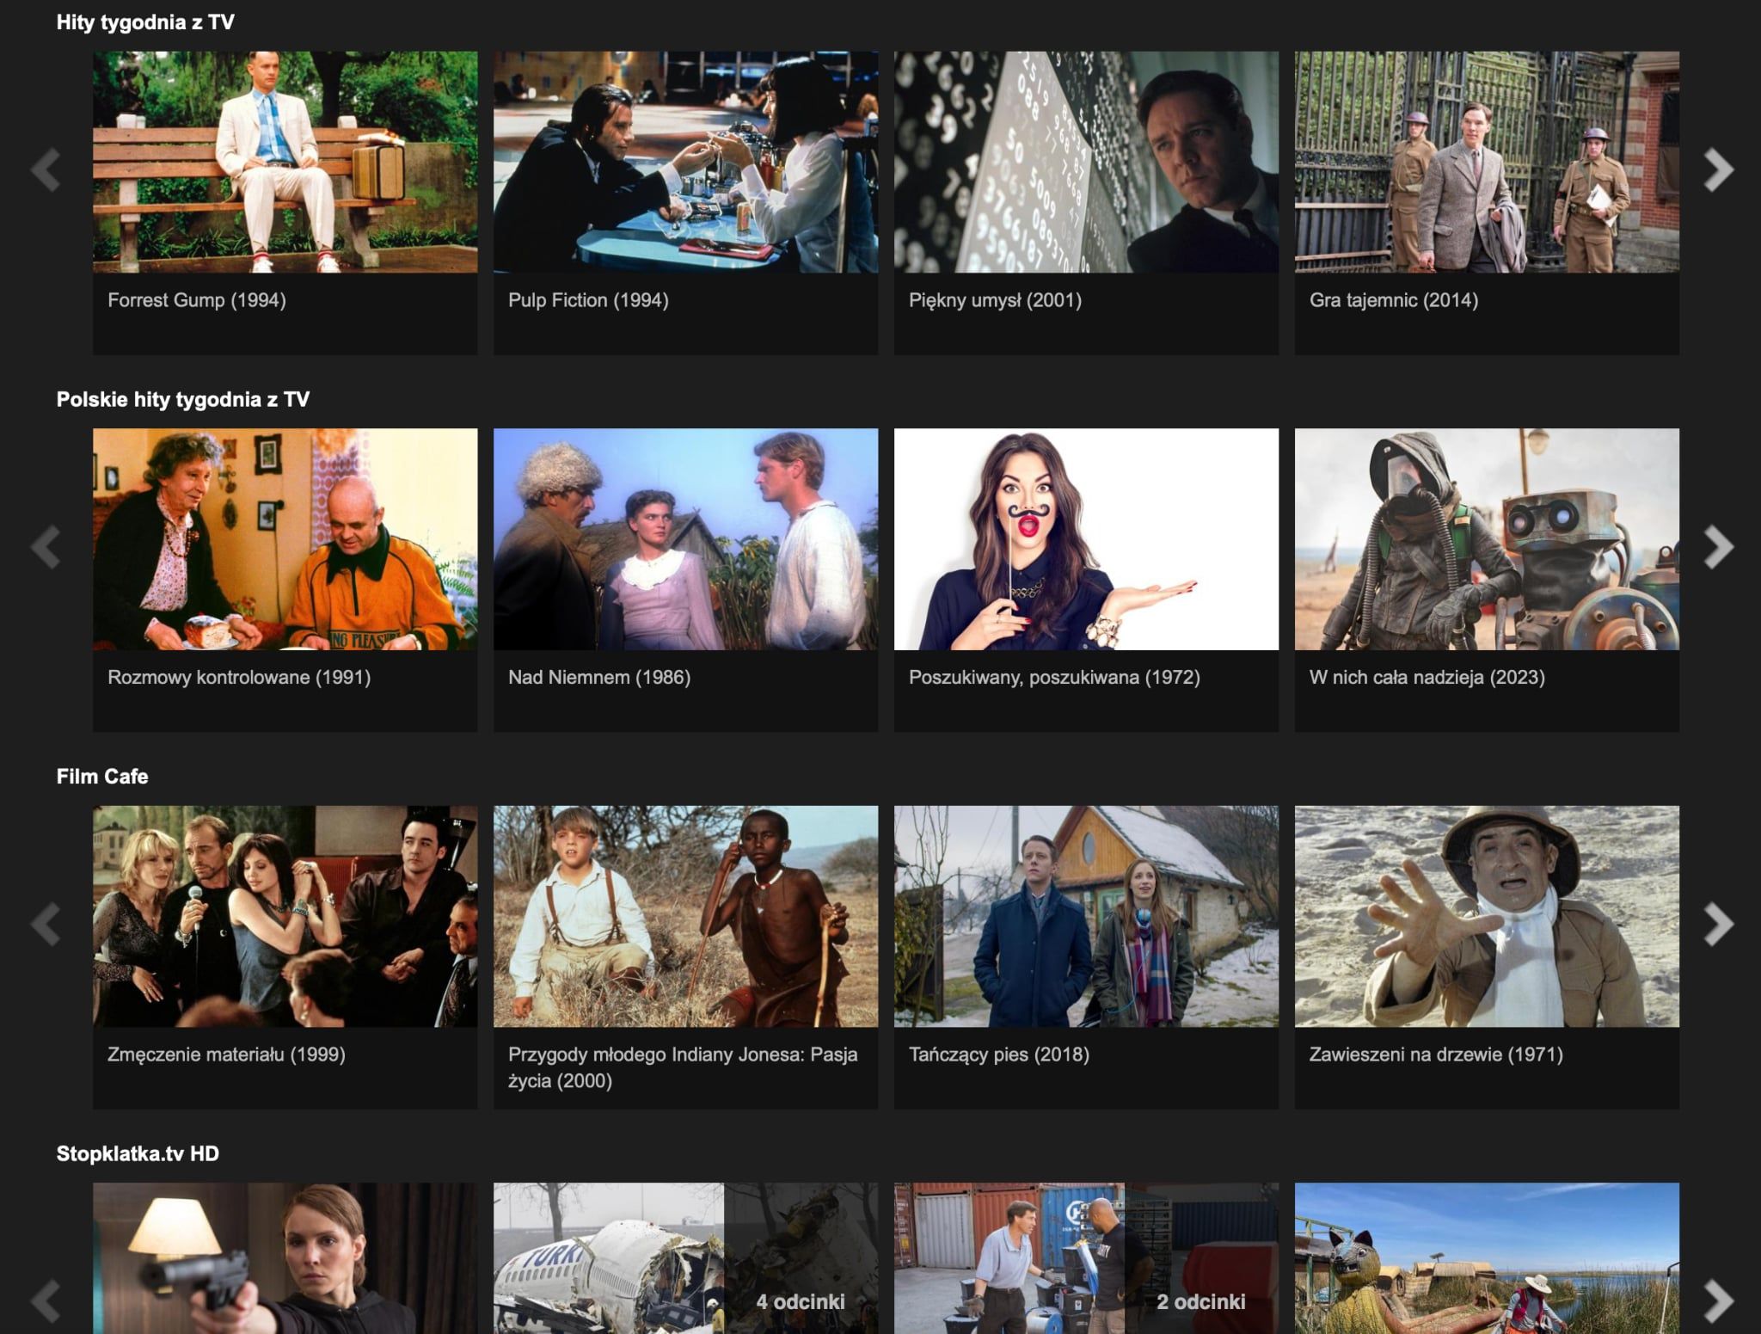Click the title Rozmowy kontrolowane (1991)

click(x=239, y=677)
